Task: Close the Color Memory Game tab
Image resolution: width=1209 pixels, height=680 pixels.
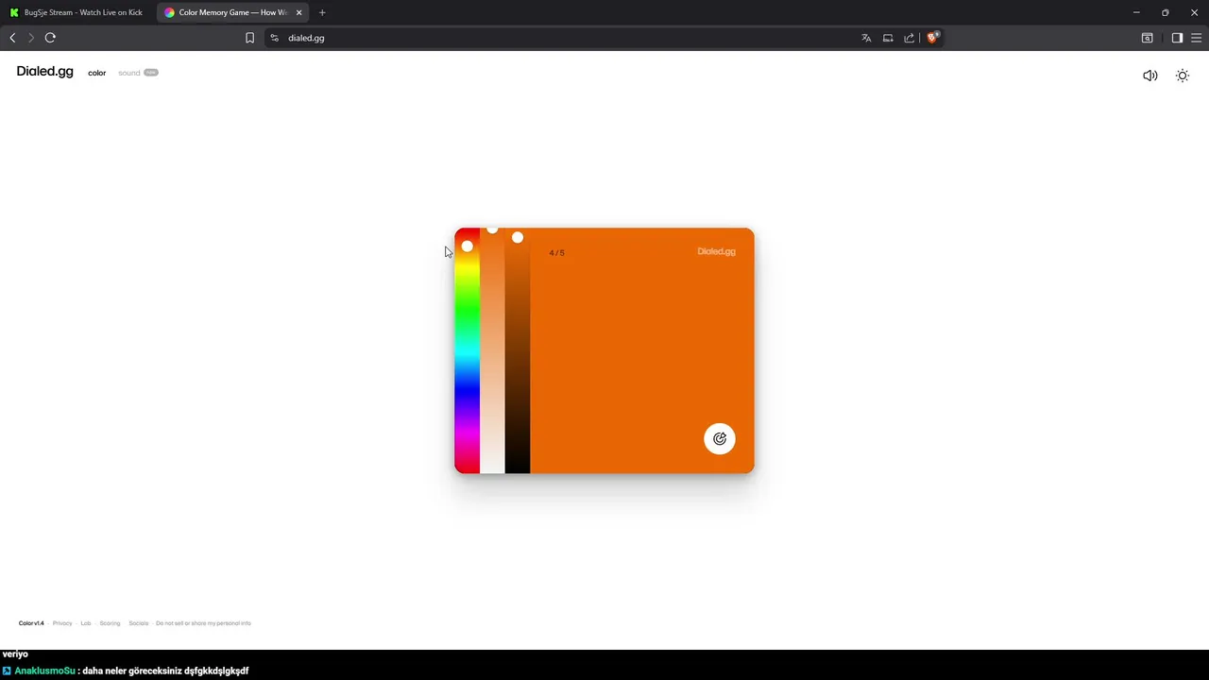Action: click(x=299, y=12)
